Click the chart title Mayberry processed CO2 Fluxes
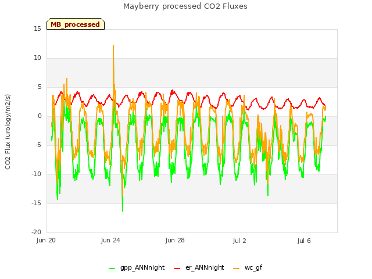This screenshot has width=372, height=279. (x=185, y=6)
